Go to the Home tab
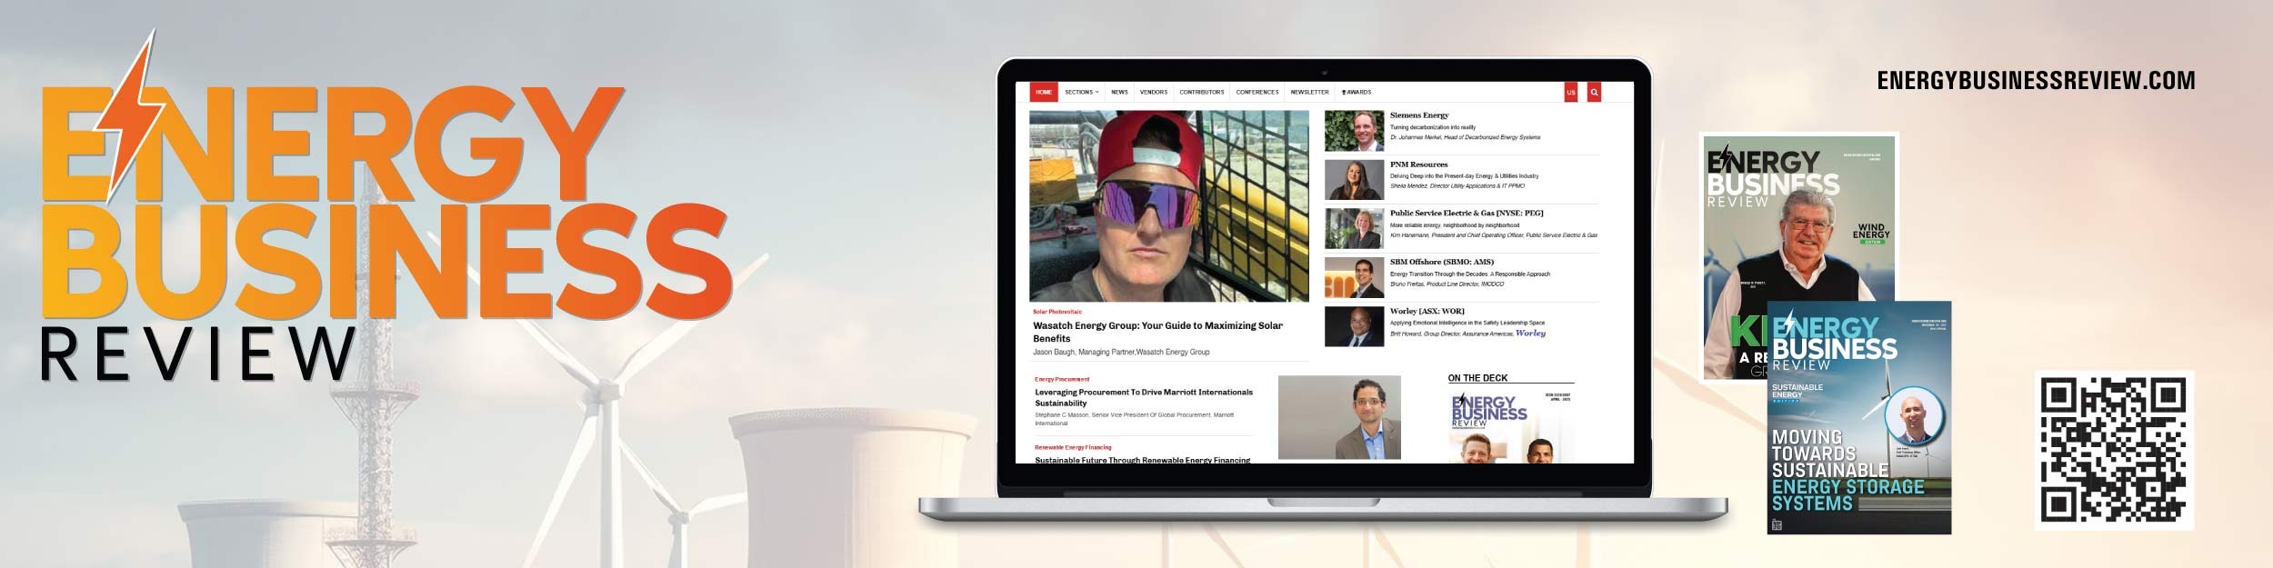The width and height of the screenshot is (2273, 568). pyautogui.click(x=1044, y=92)
